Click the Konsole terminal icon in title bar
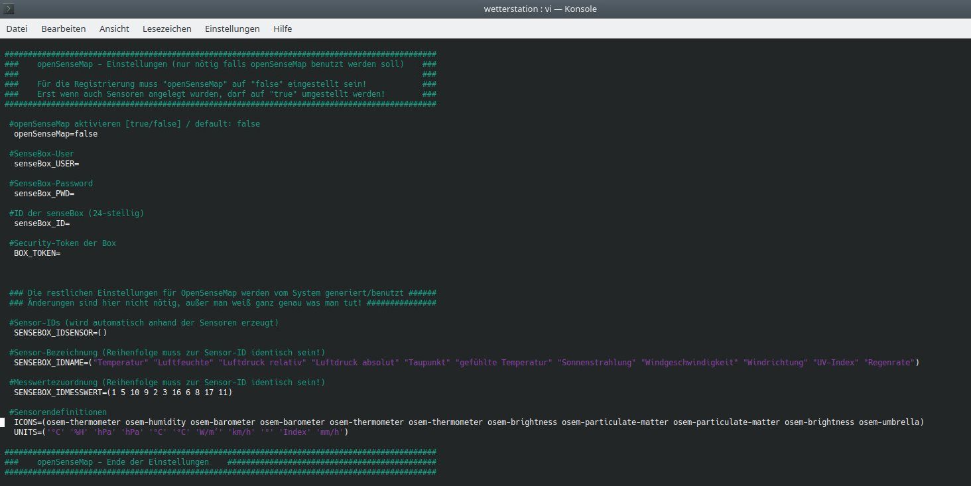The height and width of the screenshot is (486, 971). coord(9,9)
